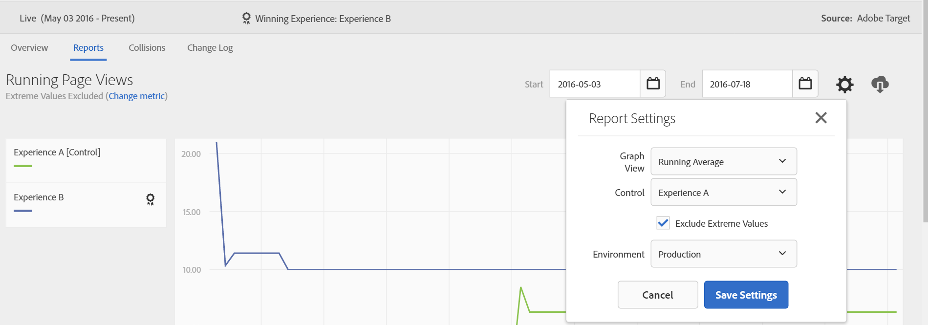Click the End date input field
This screenshot has height=325, width=928.
pos(747,84)
